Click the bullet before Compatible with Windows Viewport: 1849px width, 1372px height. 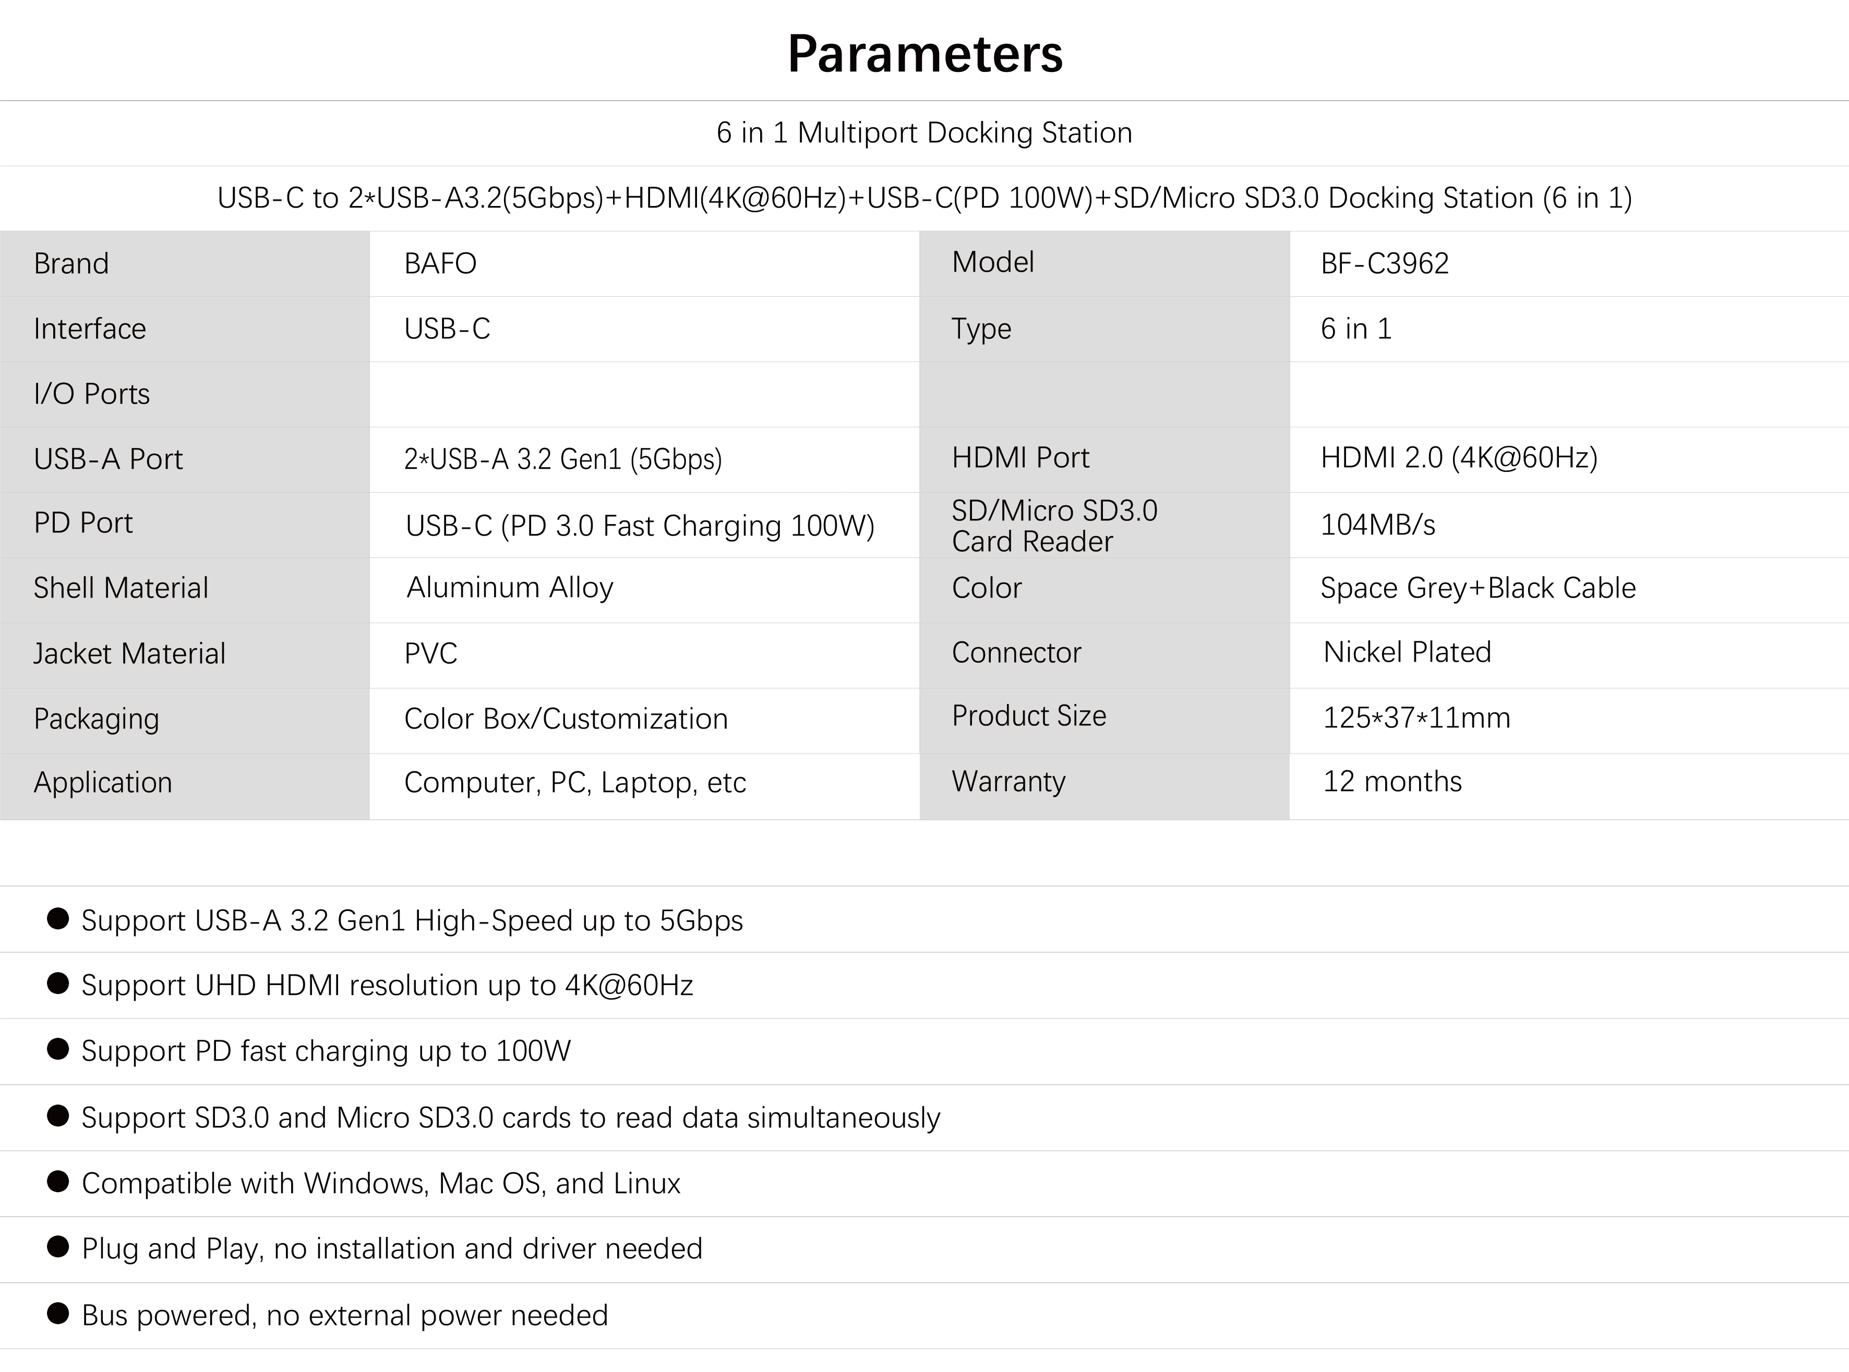click(58, 1181)
